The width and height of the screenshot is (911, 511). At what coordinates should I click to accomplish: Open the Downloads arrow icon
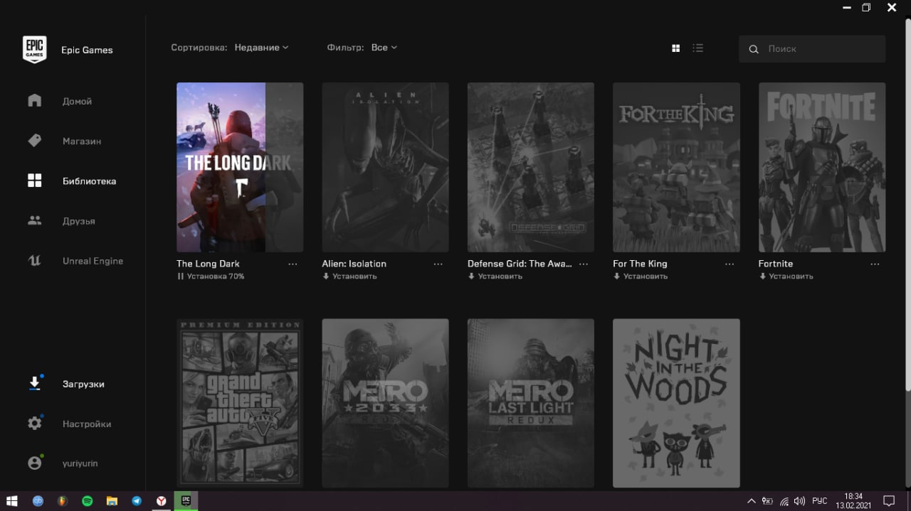pyautogui.click(x=34, y=384)
